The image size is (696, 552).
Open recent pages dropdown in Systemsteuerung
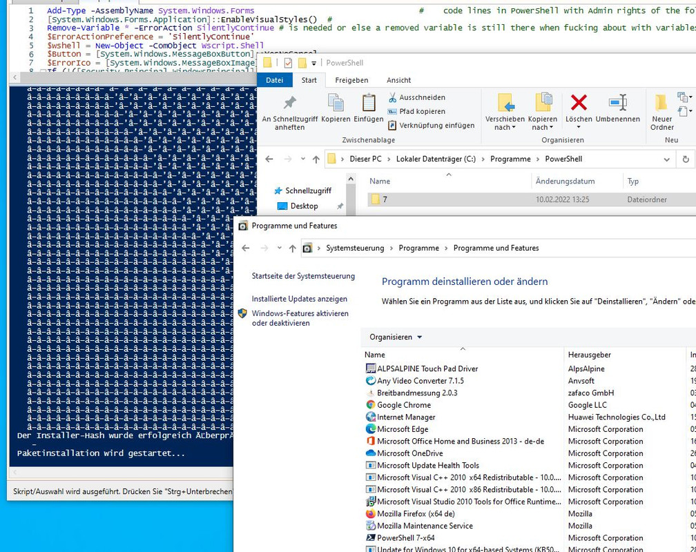pyautogui.click(x=279, y=248)
